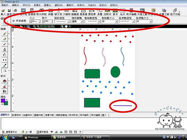
Task: Select the red pencil tool
Action: [5, 44]
